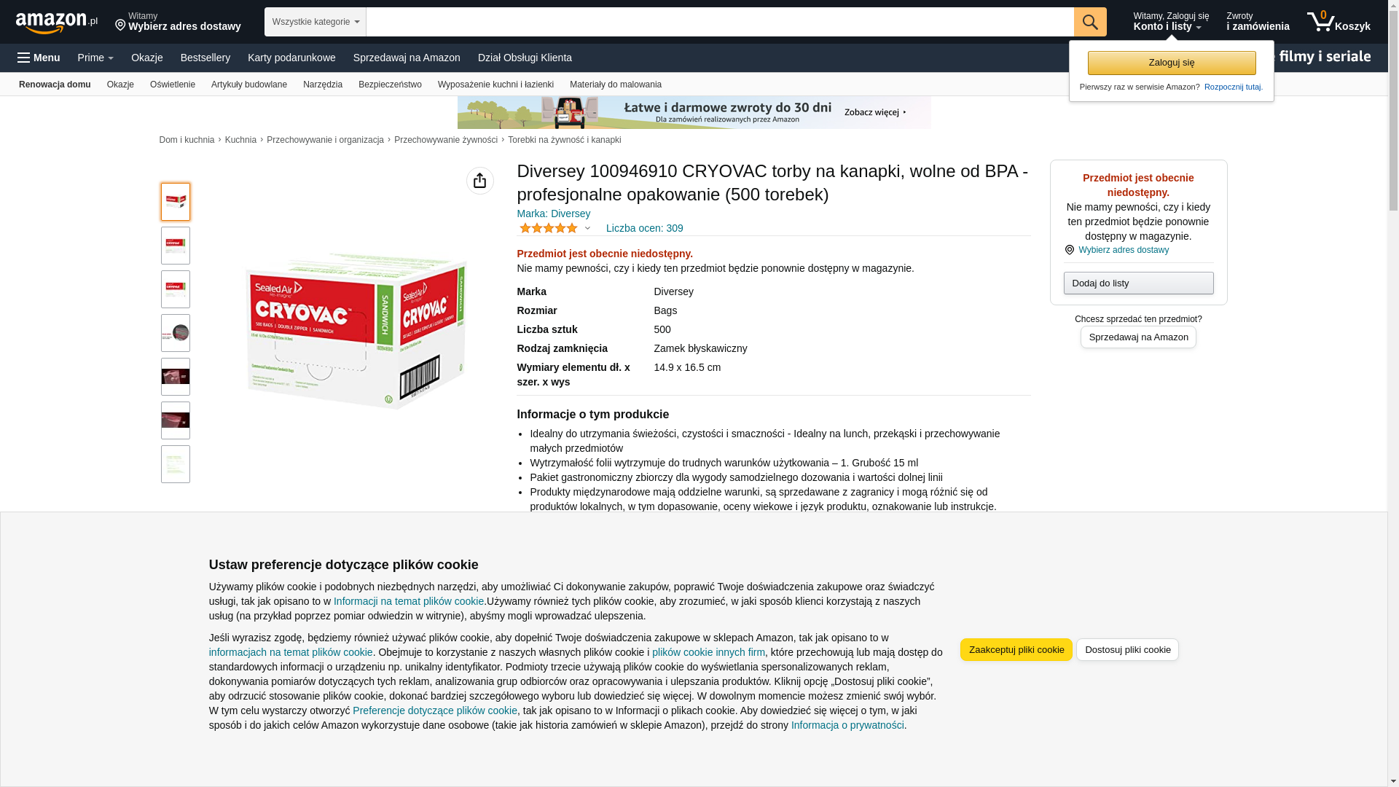Click the search magnifier button

click(1090, 22)
